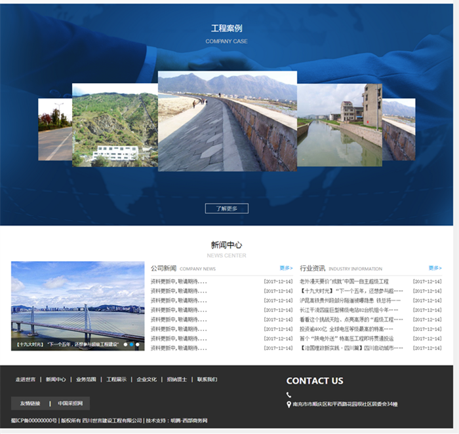Open the 中国采招网 link

coord(70,403)
